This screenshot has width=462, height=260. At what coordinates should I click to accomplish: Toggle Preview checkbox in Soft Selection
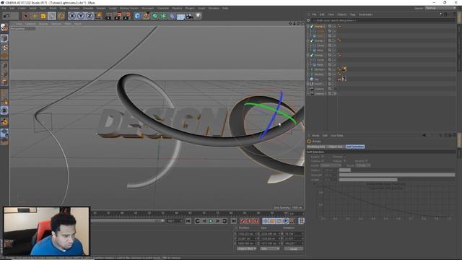point(344,157)
